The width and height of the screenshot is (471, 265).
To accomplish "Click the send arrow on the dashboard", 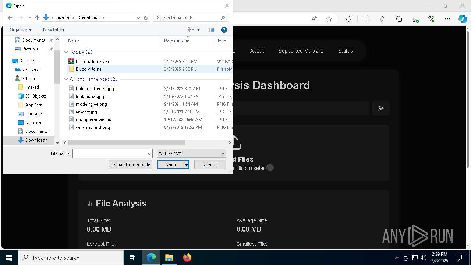I will click(x=381, y=108).
